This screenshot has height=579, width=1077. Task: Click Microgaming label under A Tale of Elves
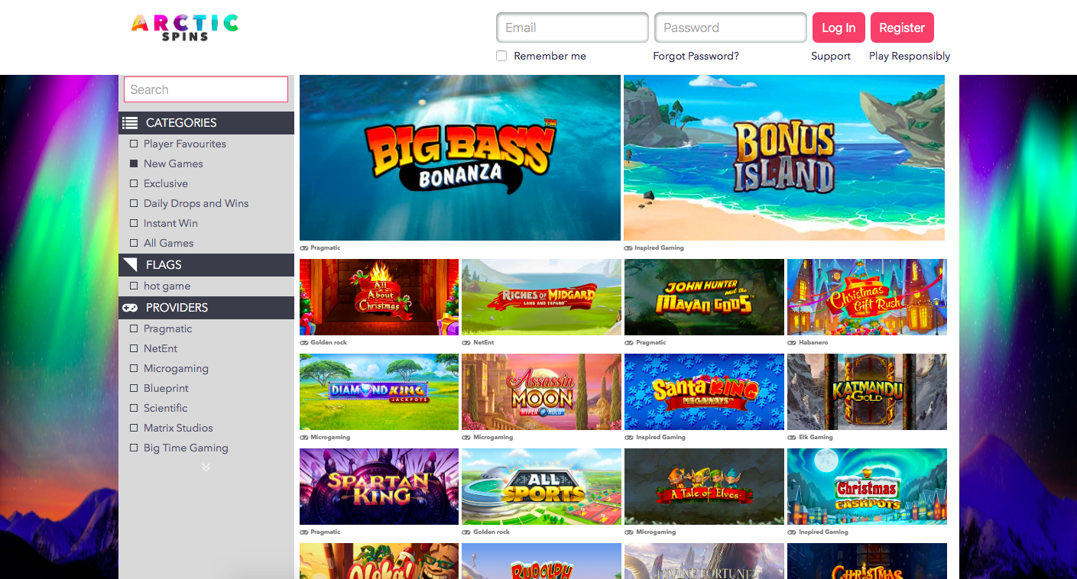pos(656,532)
